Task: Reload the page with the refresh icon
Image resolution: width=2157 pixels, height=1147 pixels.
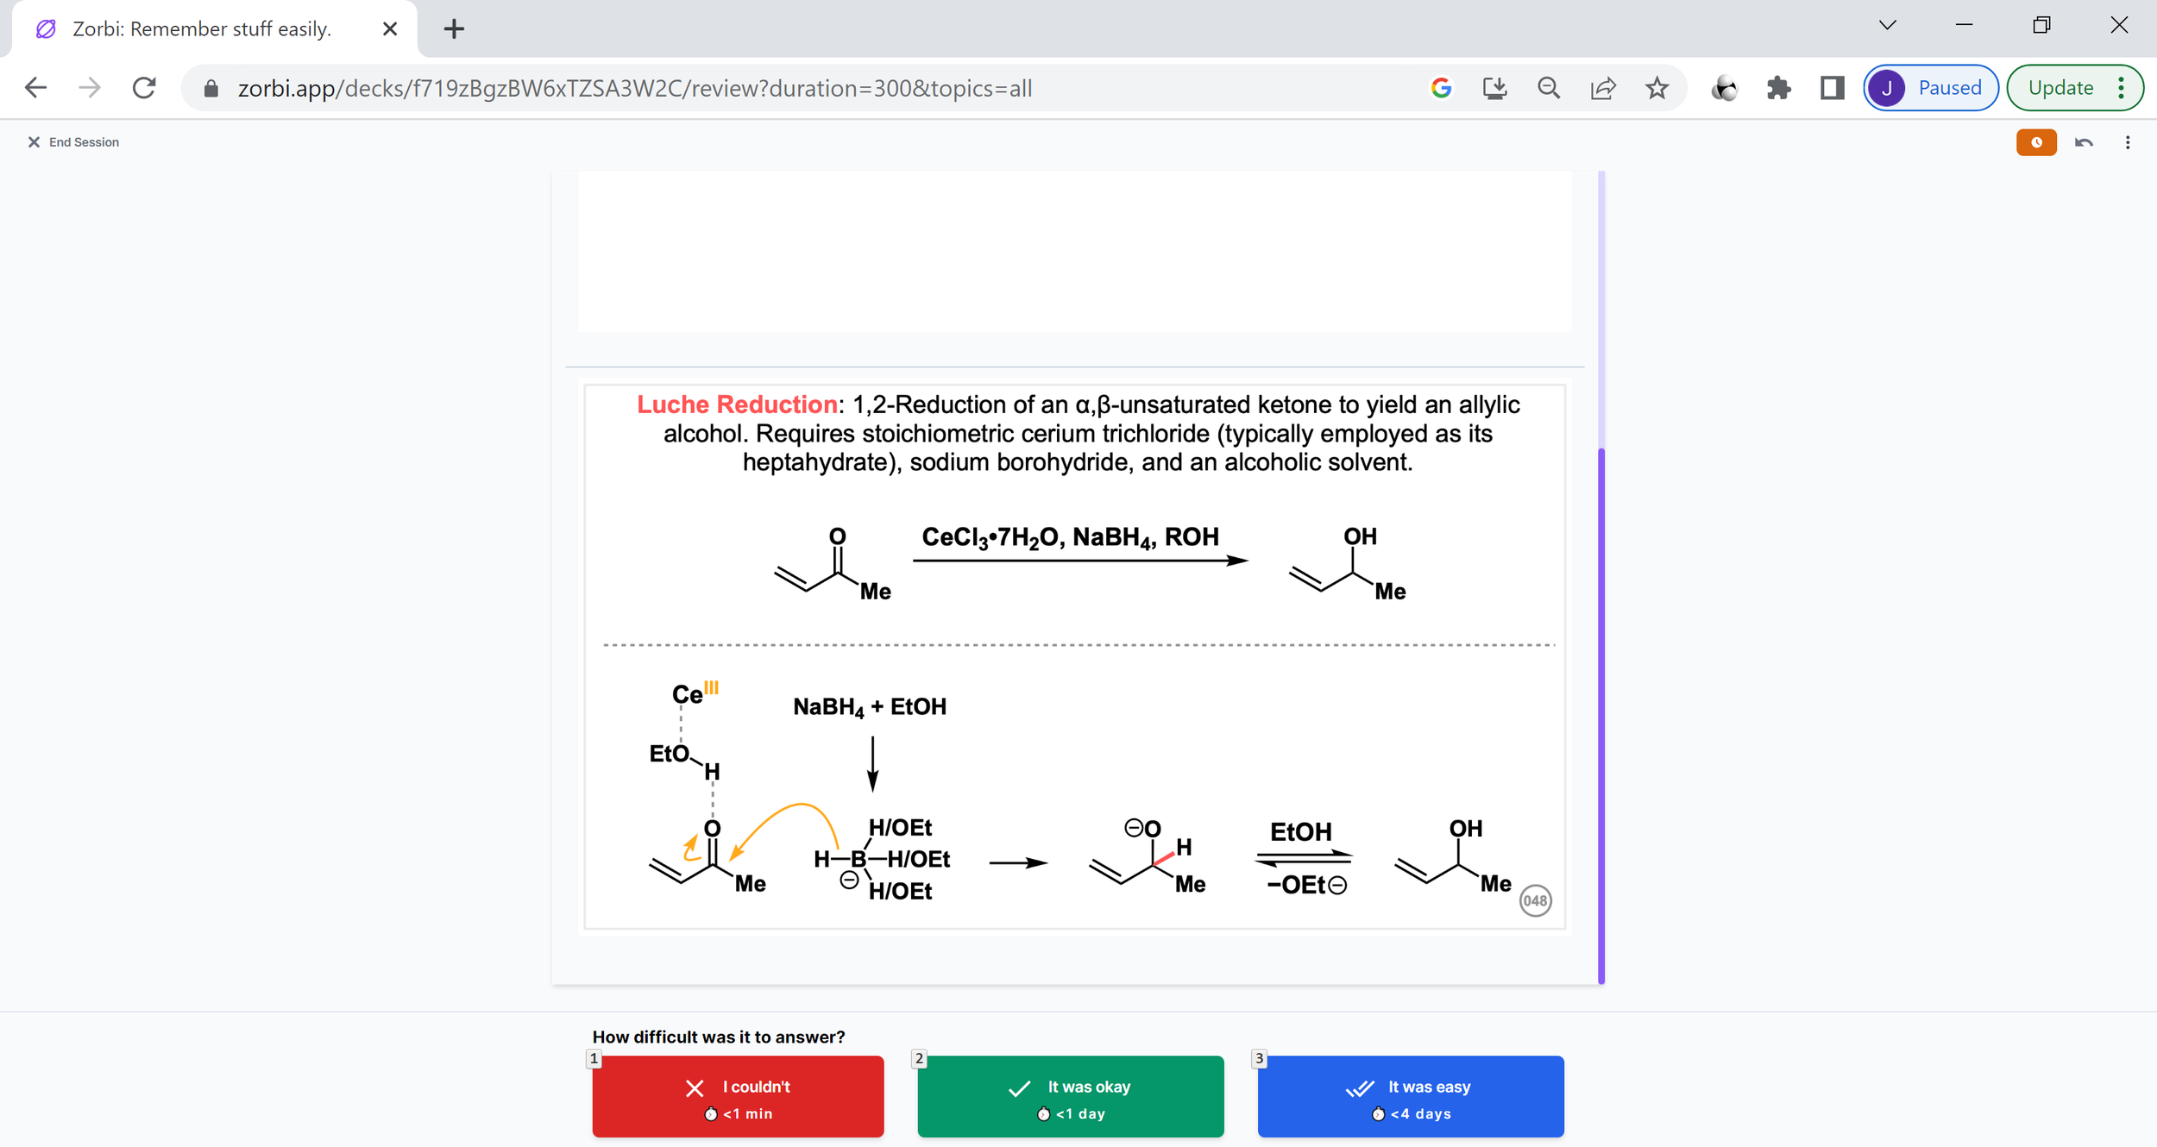Action: 143,87
